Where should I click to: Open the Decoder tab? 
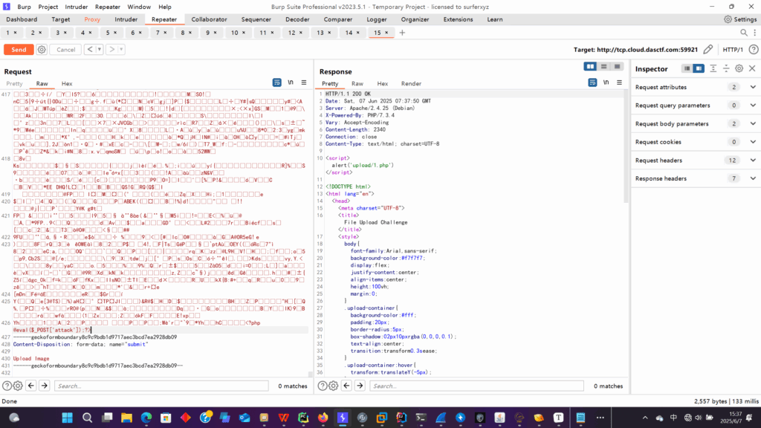tap(297, 19)
